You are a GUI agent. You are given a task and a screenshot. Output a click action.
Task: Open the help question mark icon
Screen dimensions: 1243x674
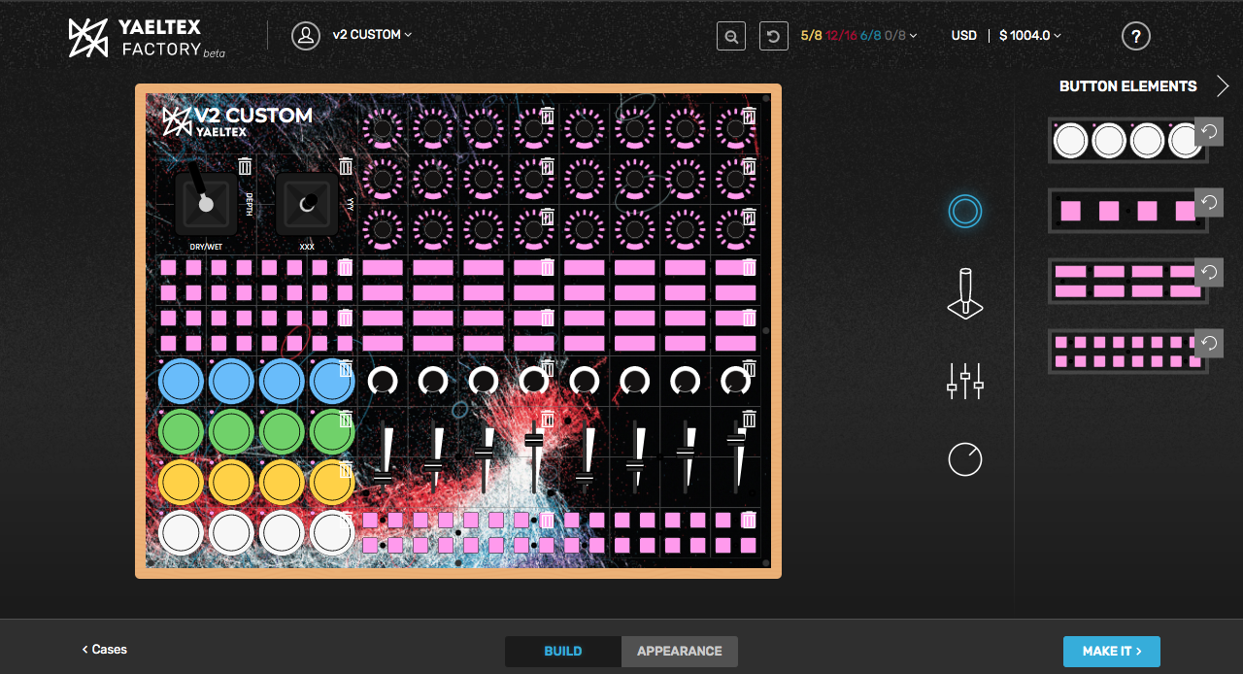click(x=1135, y=36)
